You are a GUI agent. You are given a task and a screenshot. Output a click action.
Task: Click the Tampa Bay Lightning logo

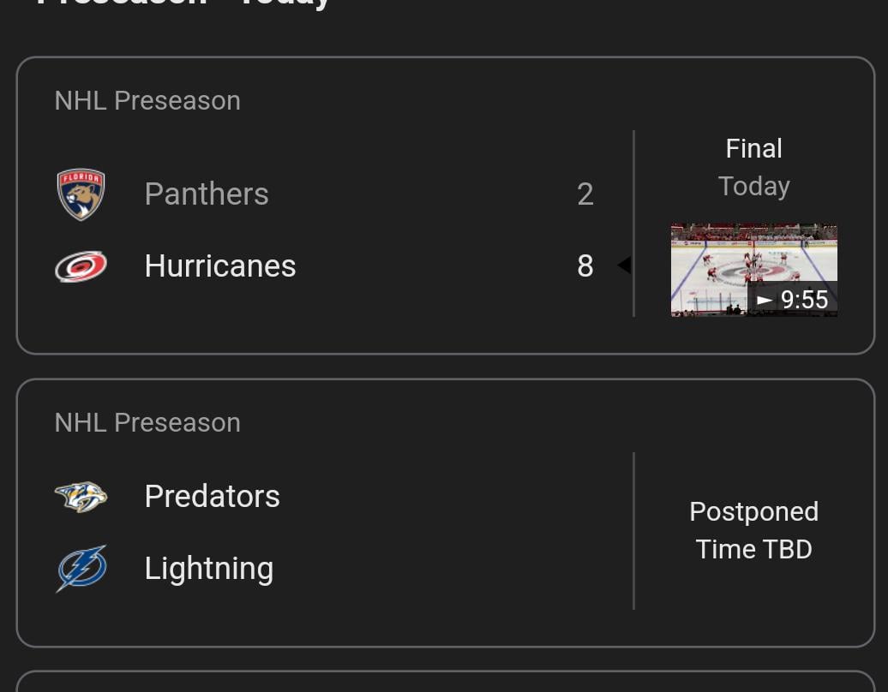[x=81, y=569]
